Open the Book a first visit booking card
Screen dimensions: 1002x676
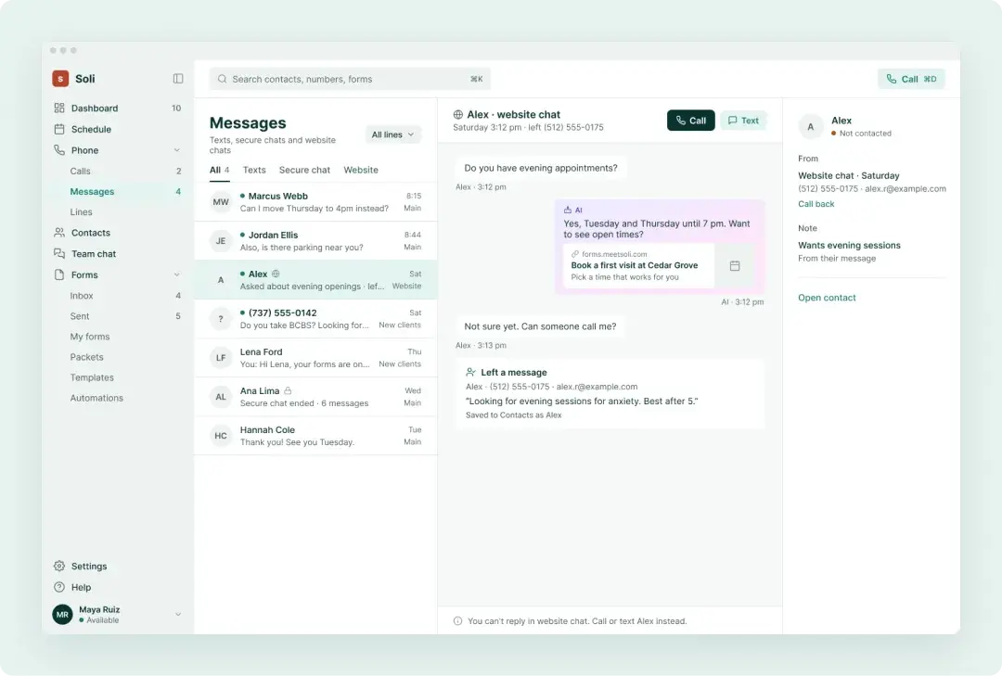658,266
